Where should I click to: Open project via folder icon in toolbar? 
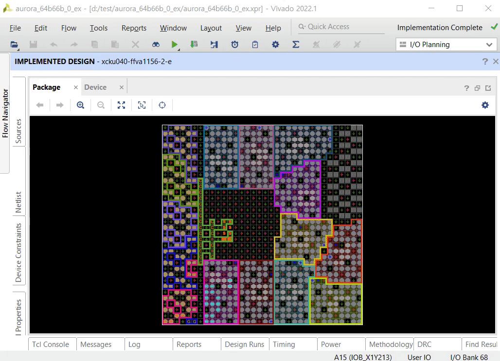pyautogui.click(x=14, y=45)
